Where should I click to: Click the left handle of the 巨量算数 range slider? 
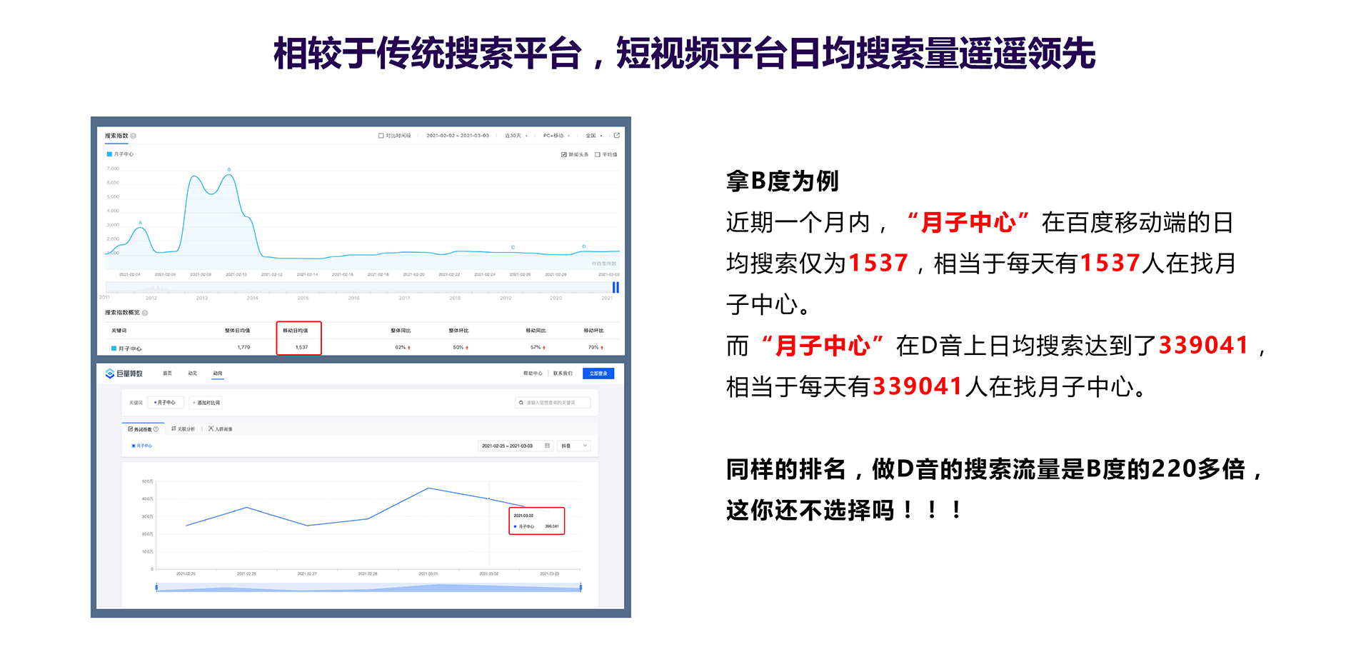[156, 588]
